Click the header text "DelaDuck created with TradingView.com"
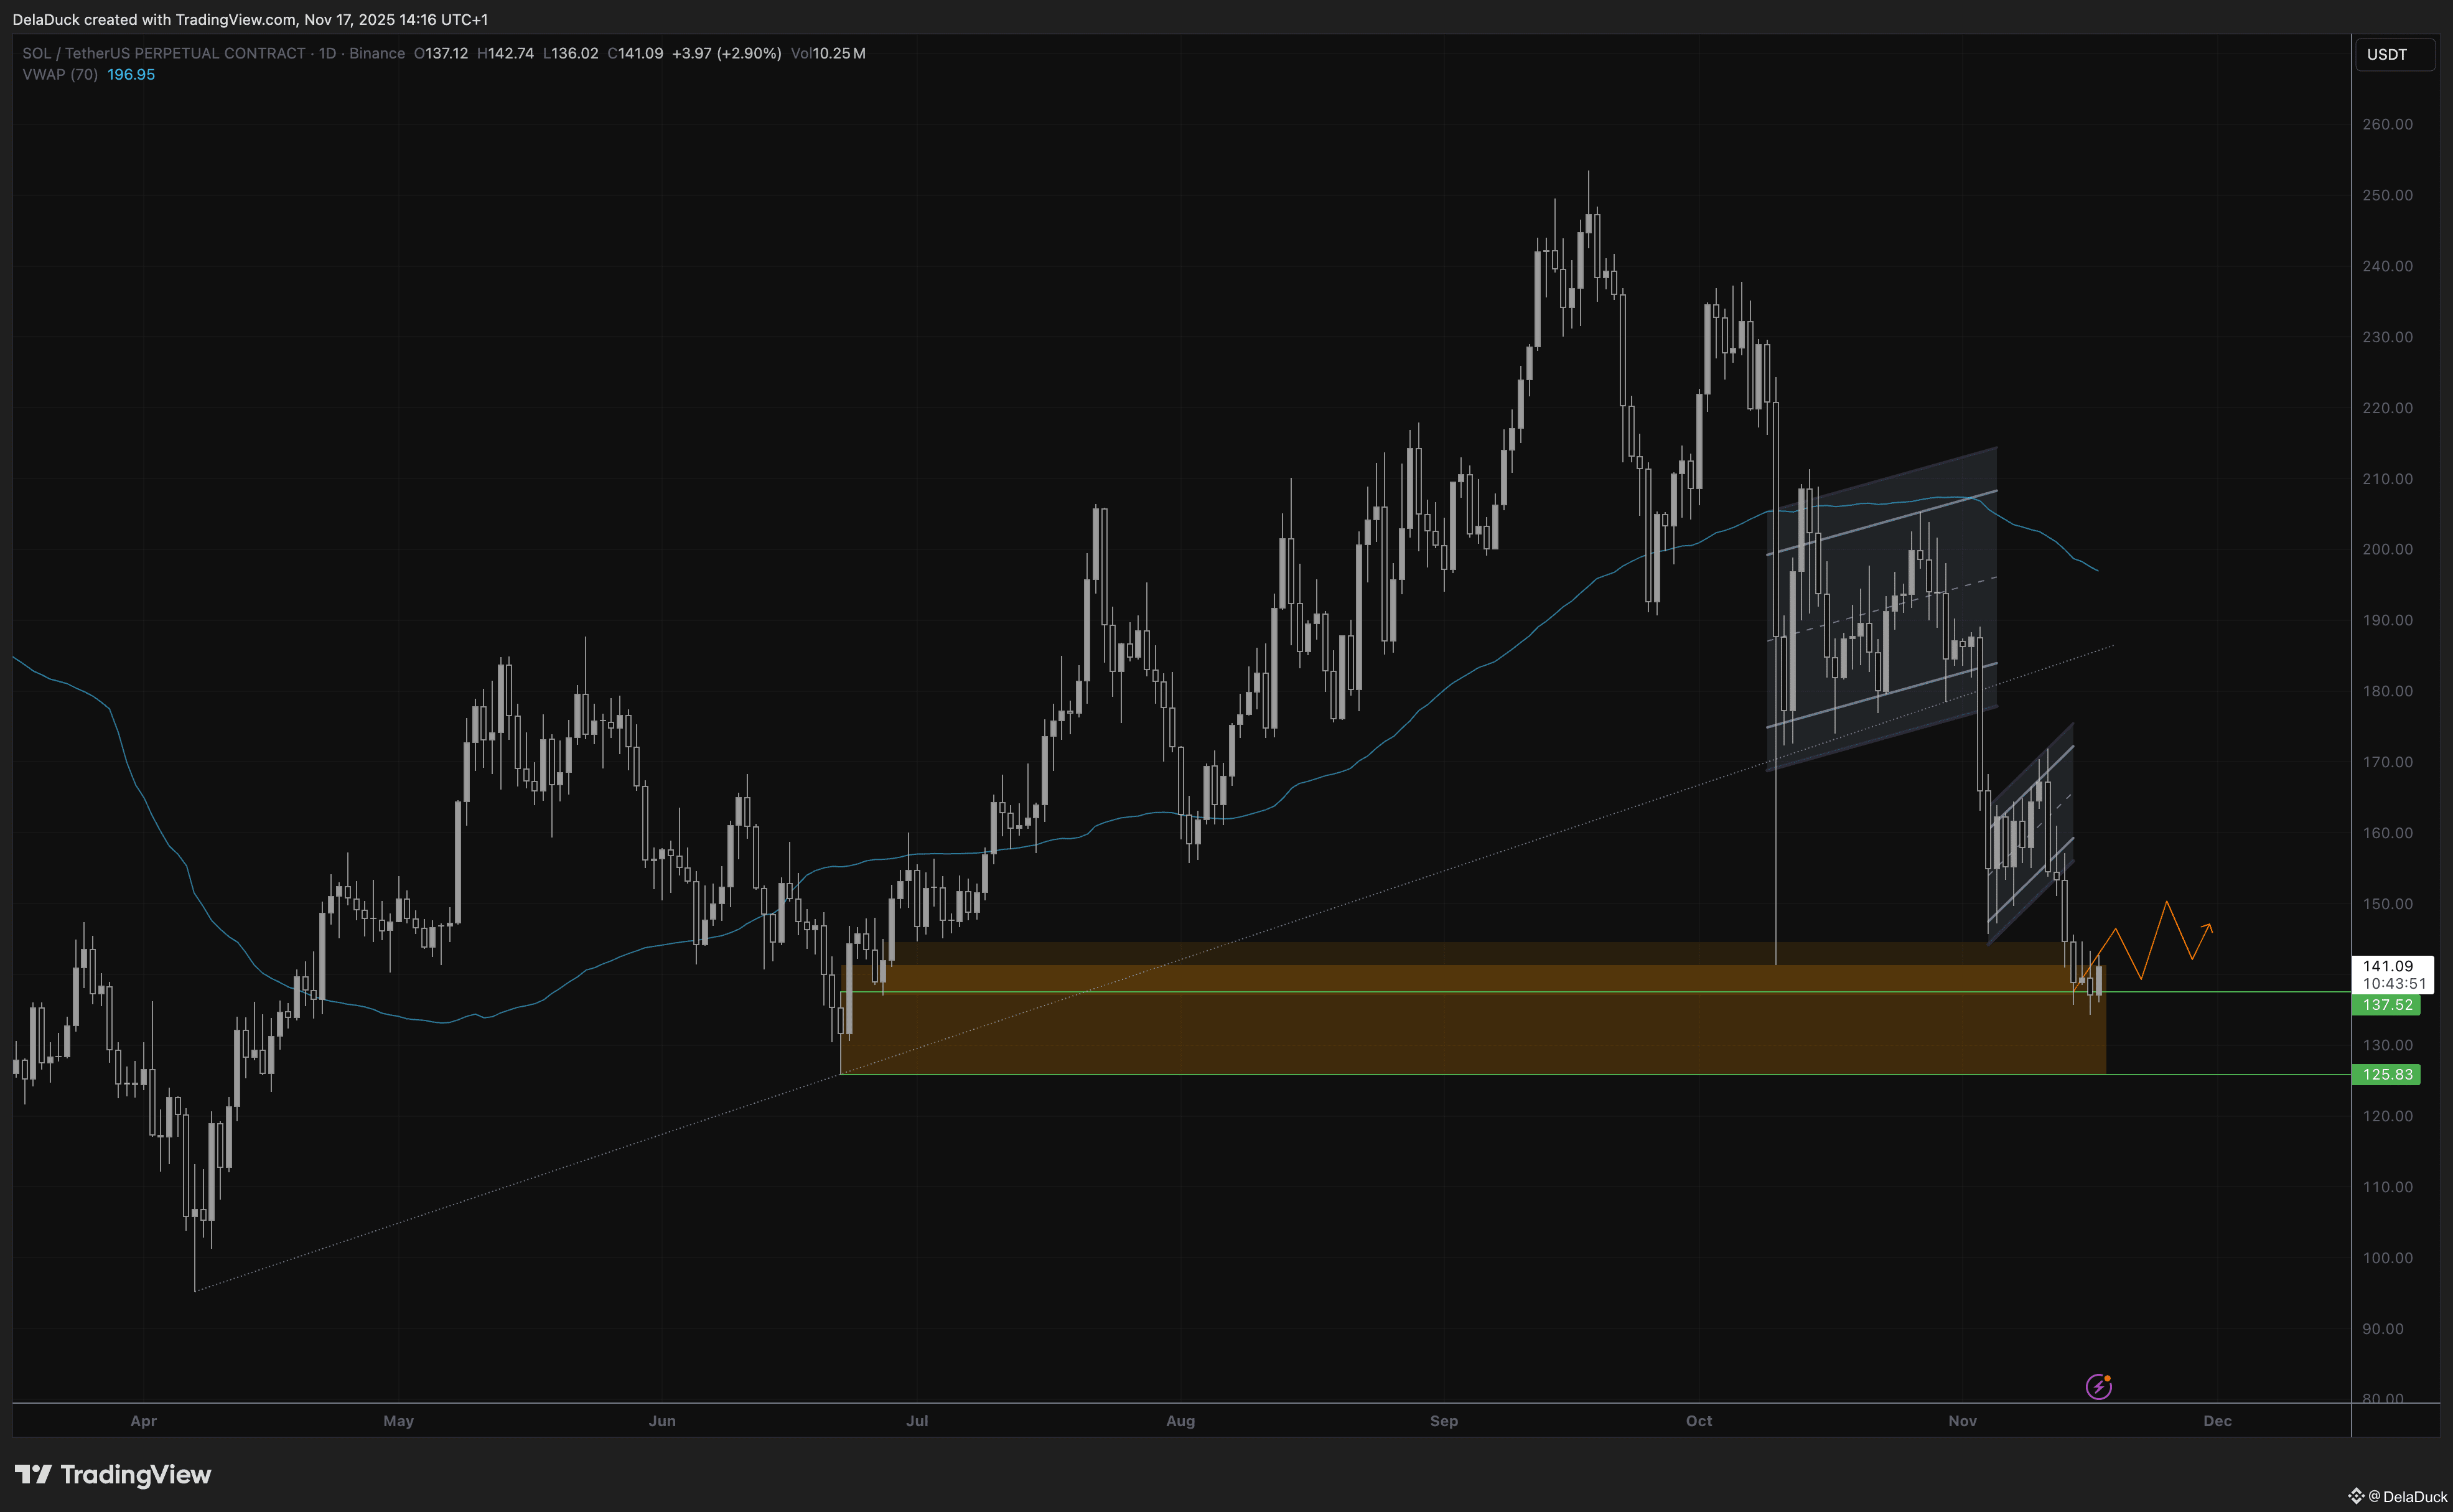This screenshot has height=1512, width=2453. (x=154, y=19)
